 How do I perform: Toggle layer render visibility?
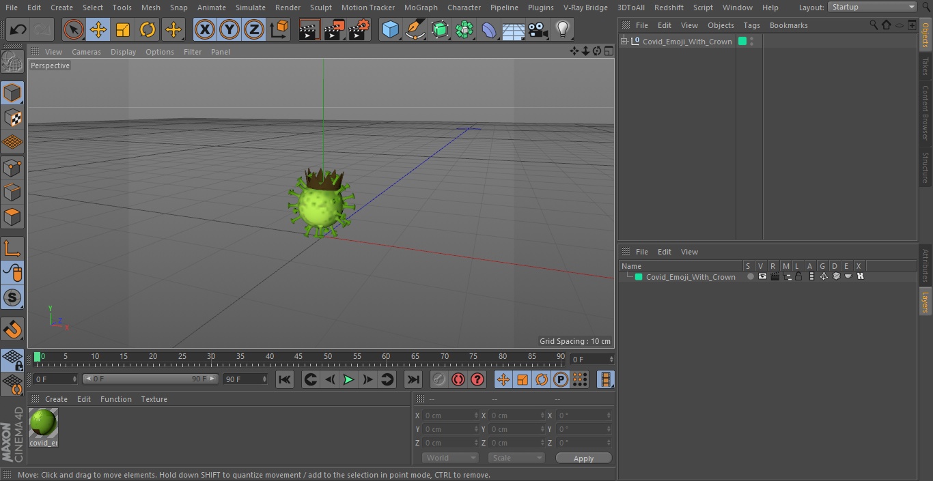(x=775, y=276)
